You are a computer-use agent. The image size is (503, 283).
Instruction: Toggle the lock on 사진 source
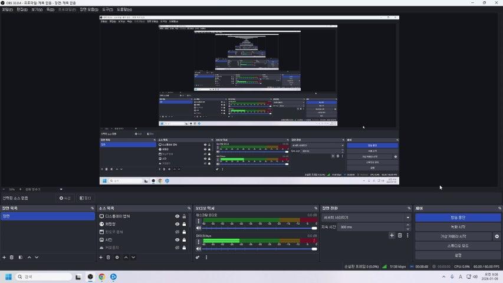[x=184, y=240]
